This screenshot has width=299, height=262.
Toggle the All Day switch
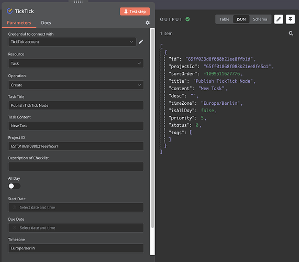(14, 186)
